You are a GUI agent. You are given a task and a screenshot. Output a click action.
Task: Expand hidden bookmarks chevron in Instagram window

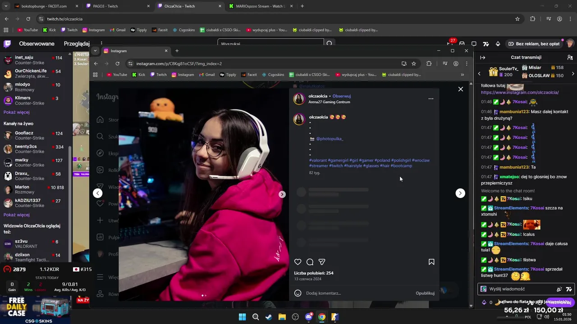(x=462, y=75)
